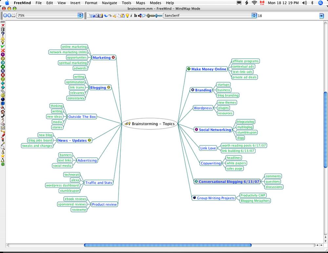Click the 'Blogging Metaphors' node
Image resolution: width=328 pixels, height=253 pixels.
click(255, 201)
